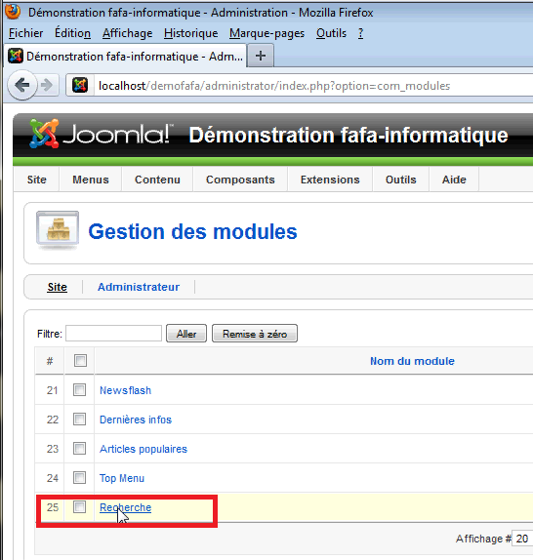
Task: Open the Contenu menu
Action: tap(157, 180)
